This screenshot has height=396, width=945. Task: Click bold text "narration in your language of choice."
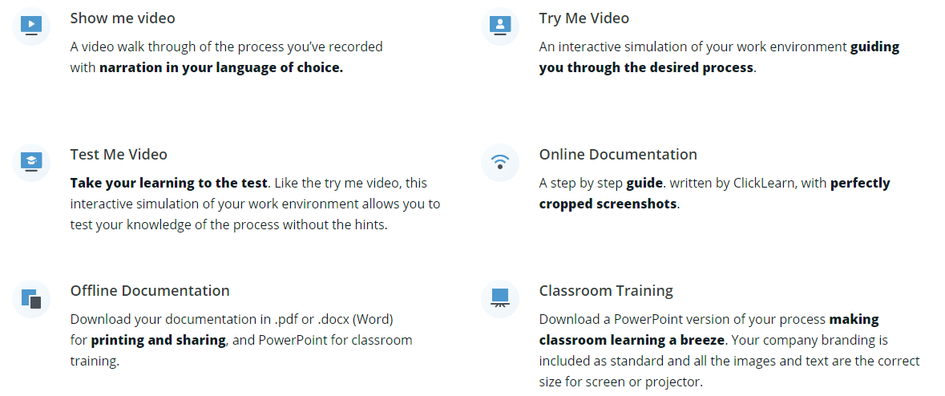coord(220,67)
